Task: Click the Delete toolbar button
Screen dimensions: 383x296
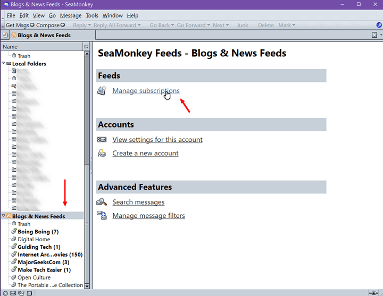Action: point(266,25)
